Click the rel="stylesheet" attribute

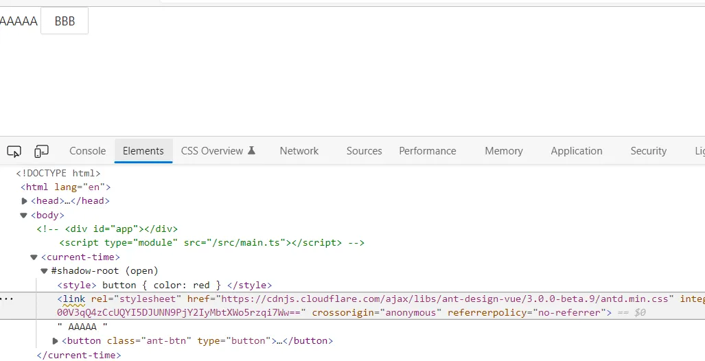coord(136,299)
